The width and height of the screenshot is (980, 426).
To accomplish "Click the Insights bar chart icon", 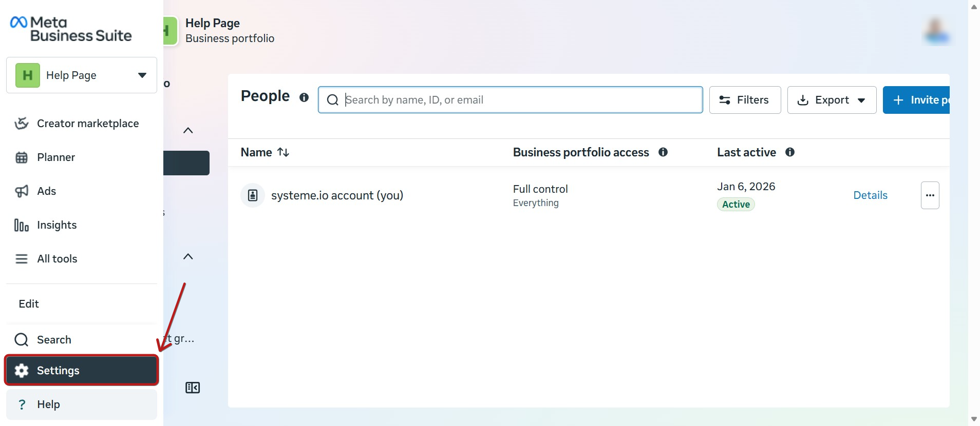I will 22,225.
